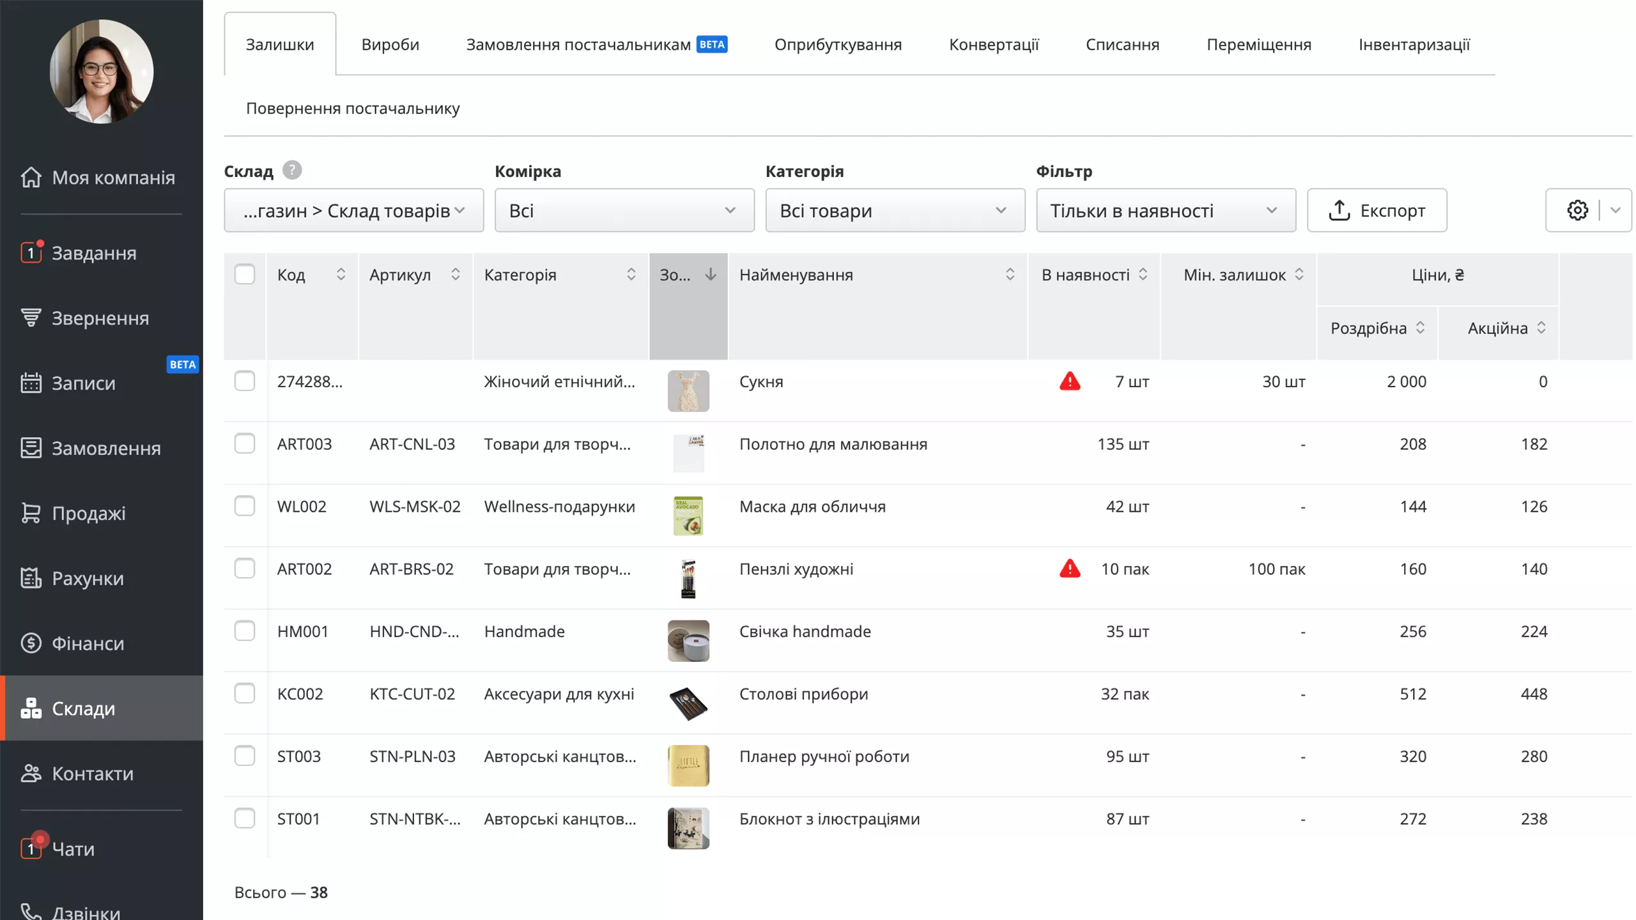Sort by Код column arrows
The height and width of the screenshot is (920, 1636).
point(341,274)
